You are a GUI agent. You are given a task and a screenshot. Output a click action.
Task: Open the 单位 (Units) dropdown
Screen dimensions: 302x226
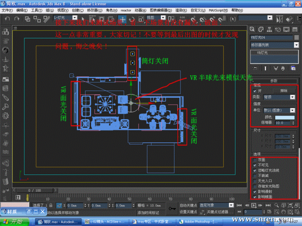279,110
